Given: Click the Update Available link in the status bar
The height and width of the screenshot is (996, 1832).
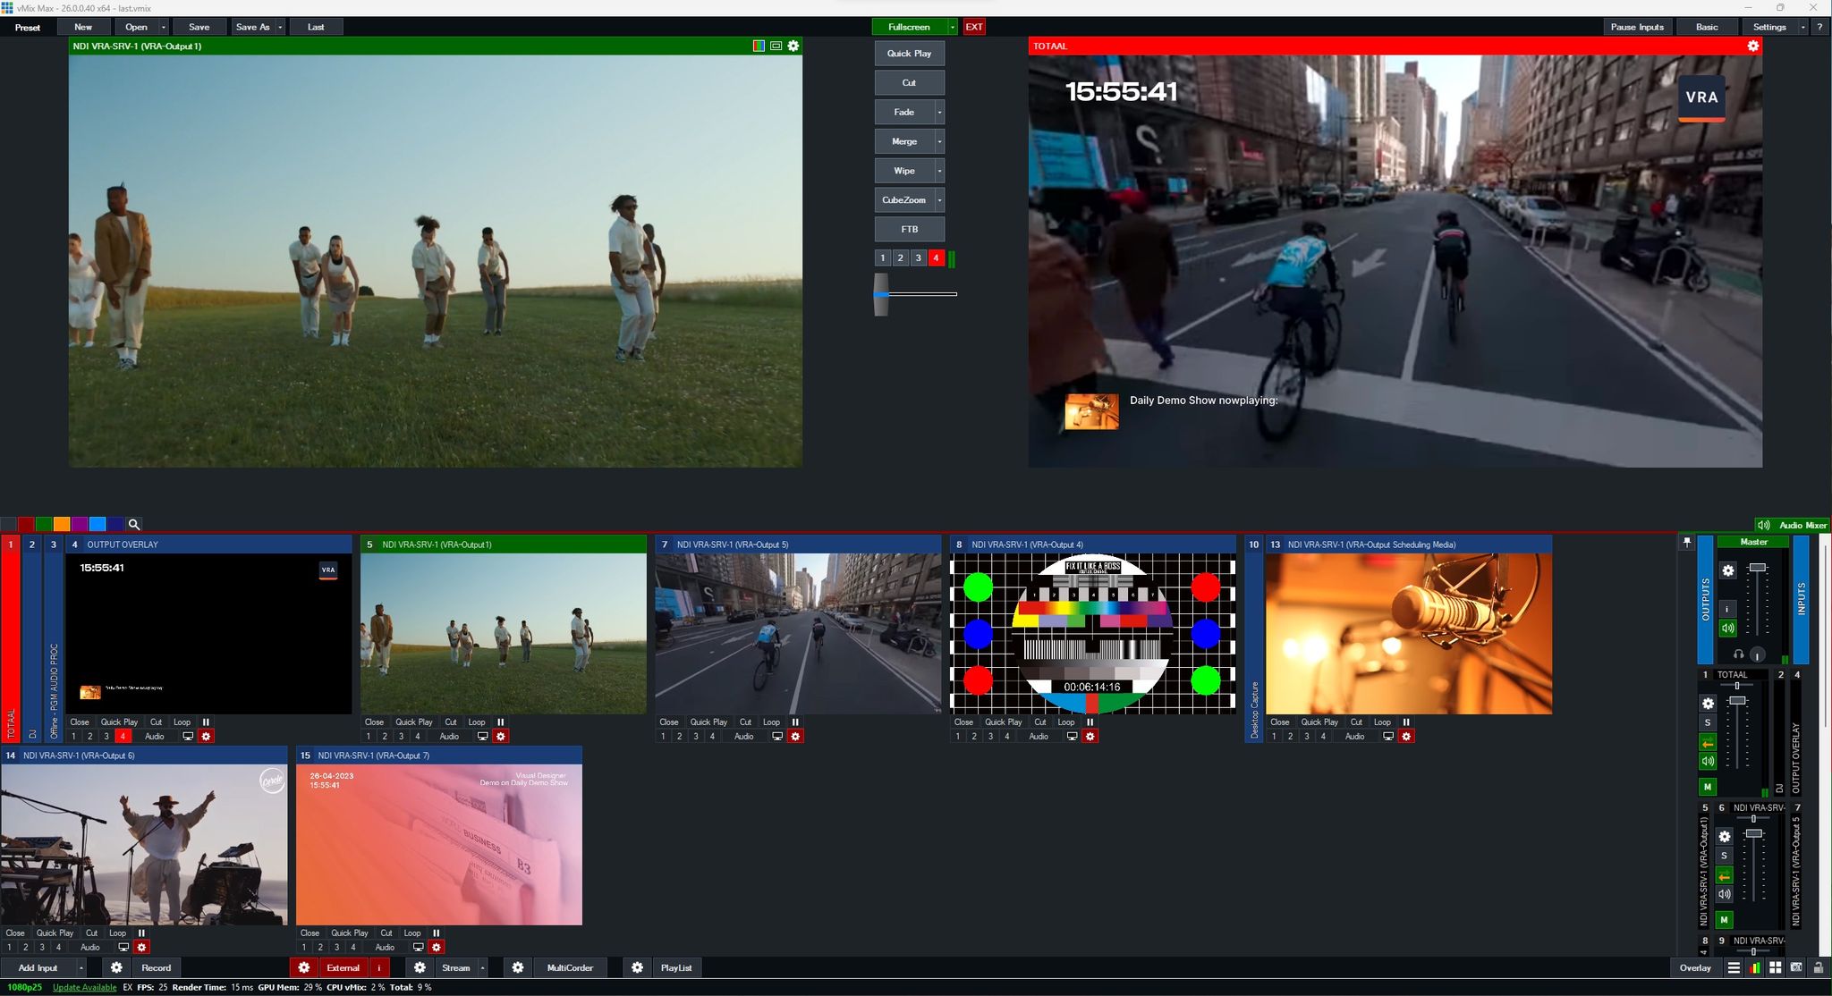Looking at the screenshot, I should [x=83, y=987].
